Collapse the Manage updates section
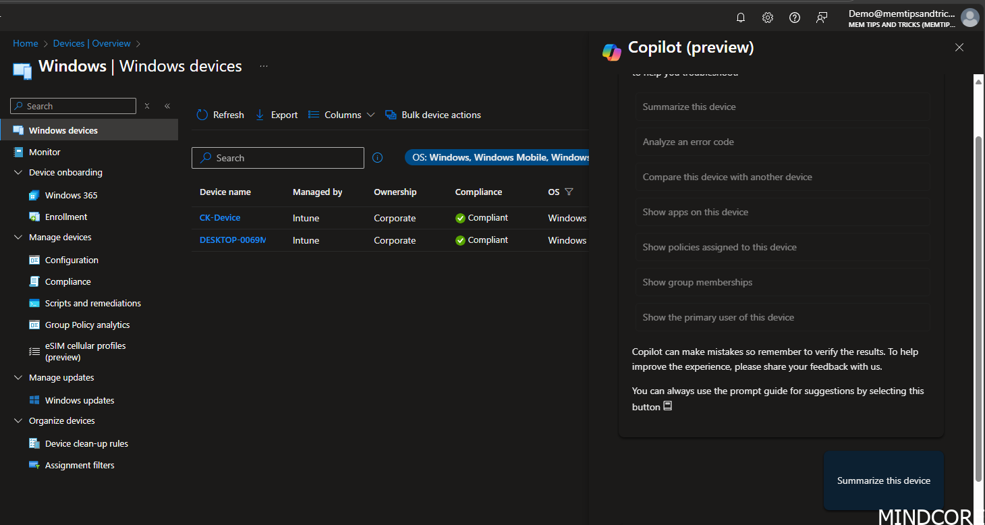985x525 pixels. pos(18,377)
